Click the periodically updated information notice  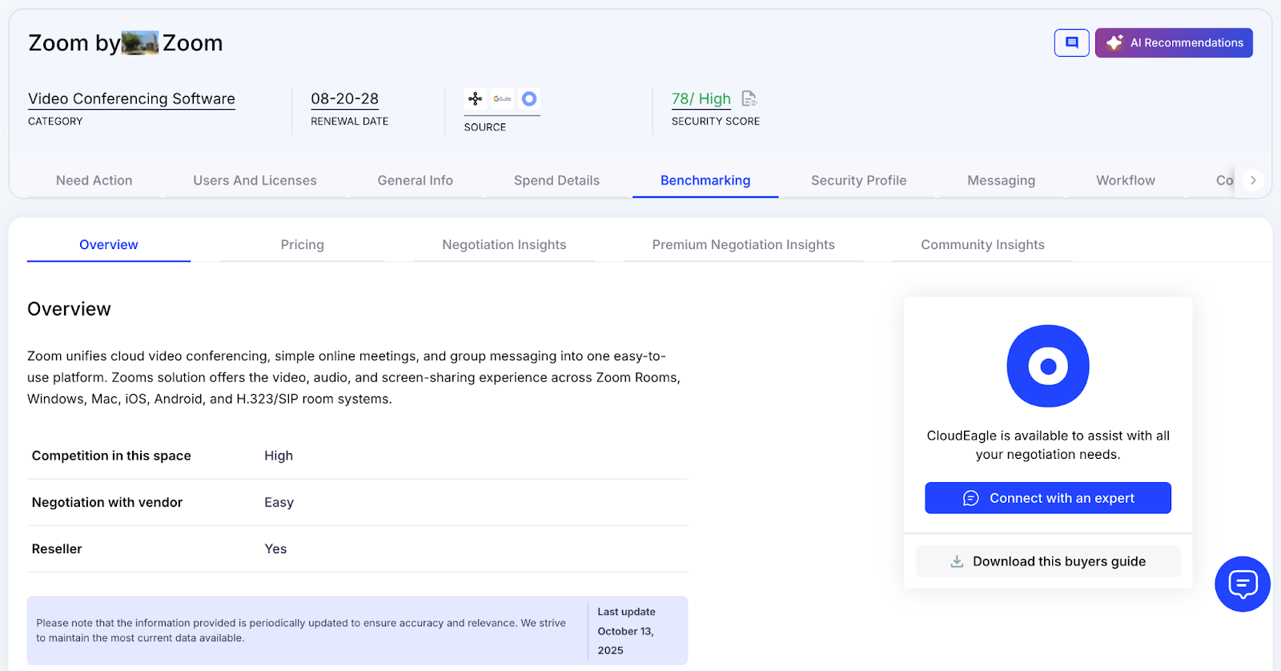point(301,630)
